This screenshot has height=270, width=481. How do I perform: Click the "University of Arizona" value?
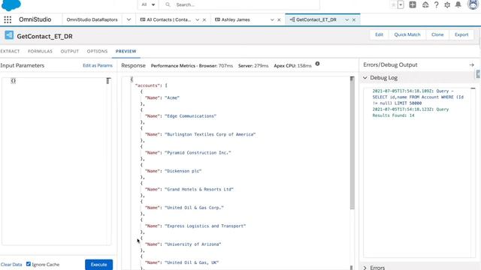[x=193, y=244]
